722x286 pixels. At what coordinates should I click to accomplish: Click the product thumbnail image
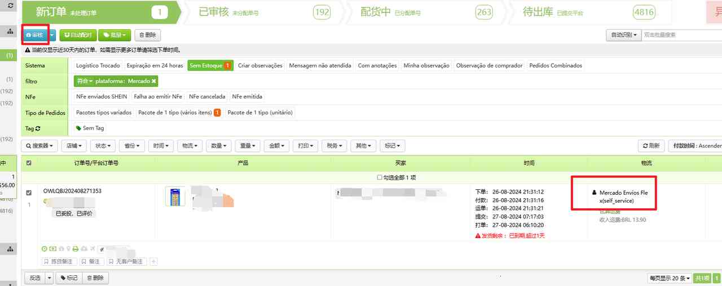(x=175, y=196)
